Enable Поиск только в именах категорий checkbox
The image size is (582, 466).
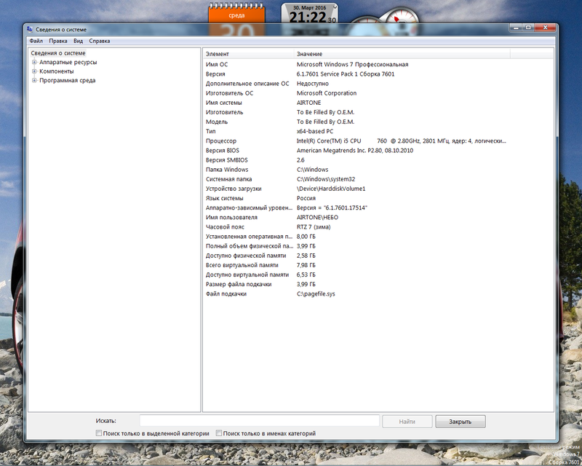[x=219, y=433]
